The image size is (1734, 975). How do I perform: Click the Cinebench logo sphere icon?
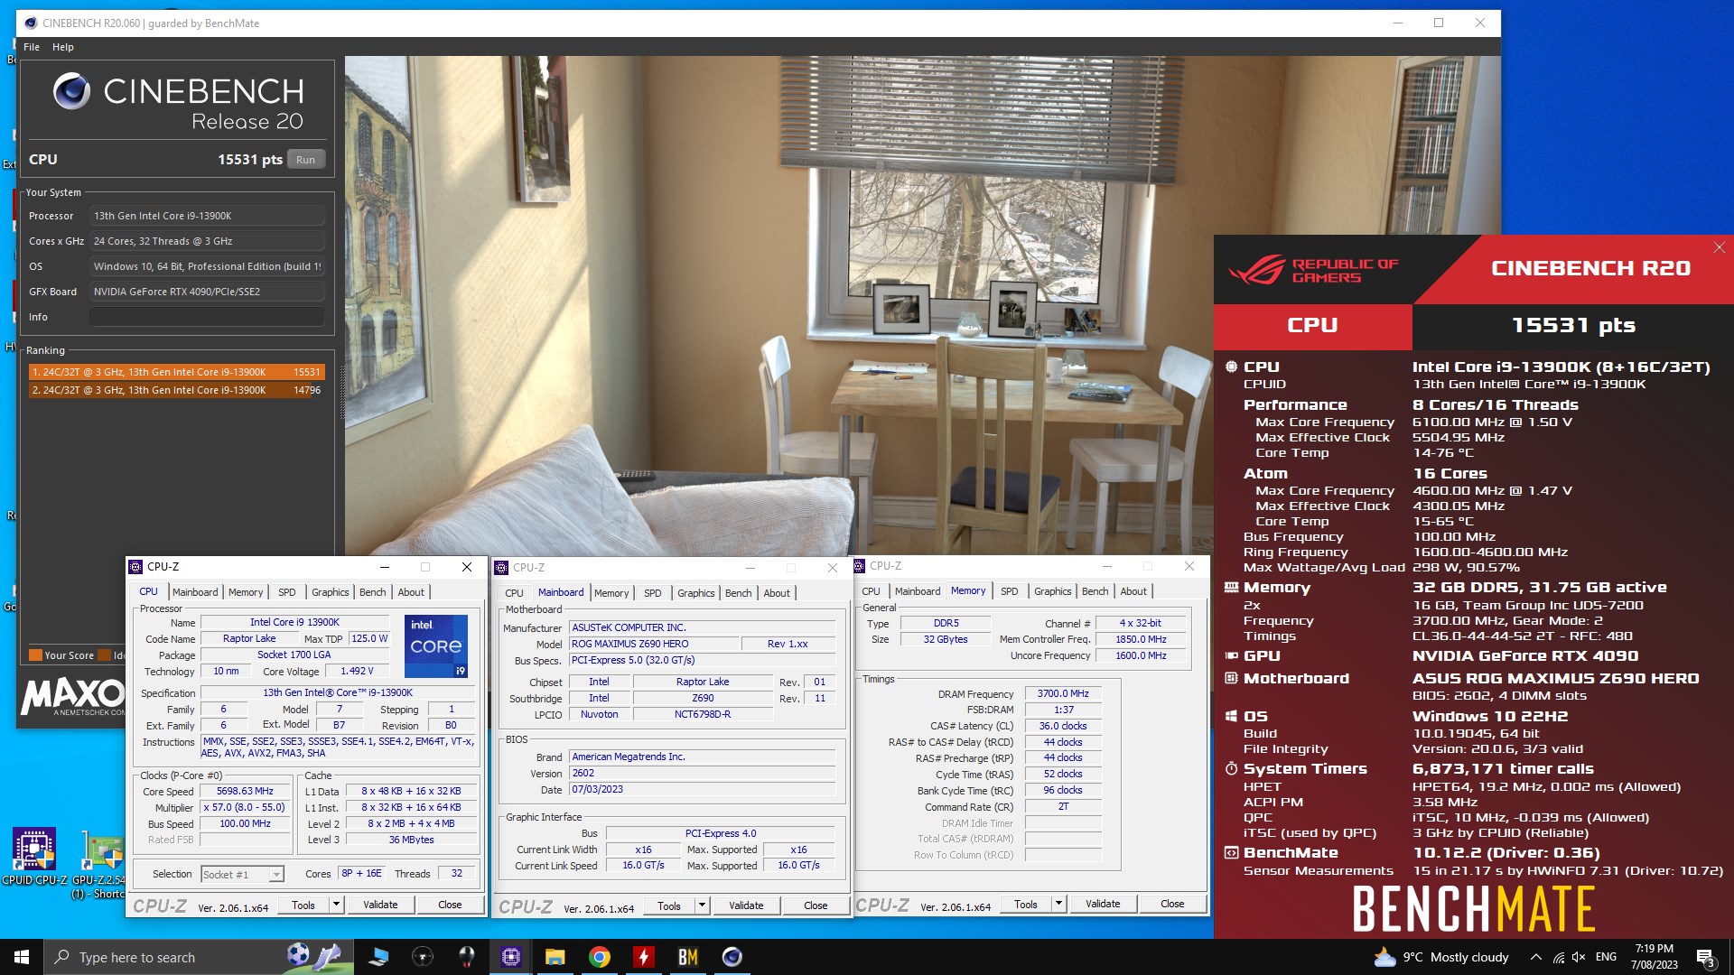point(72,91)
